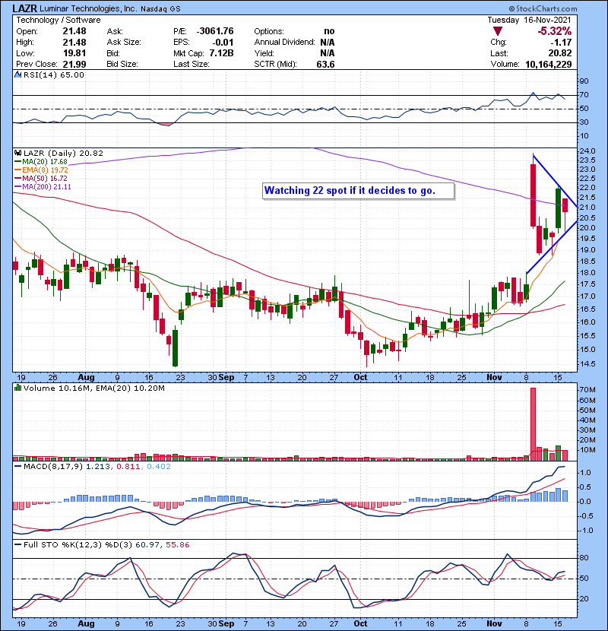Click the Last Size label
Viewport: 608px width, 631px height.
point(191,64)
